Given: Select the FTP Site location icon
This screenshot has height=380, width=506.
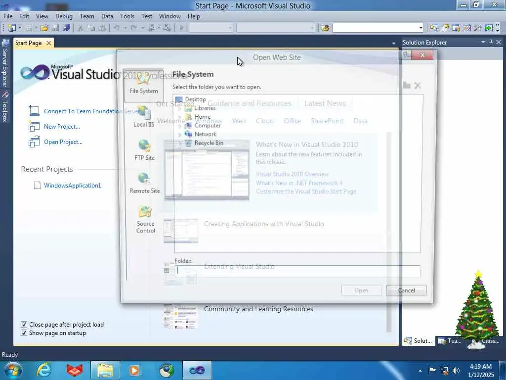Looking at the screenshot, I should pyautogui.click(x=144, y=150).
